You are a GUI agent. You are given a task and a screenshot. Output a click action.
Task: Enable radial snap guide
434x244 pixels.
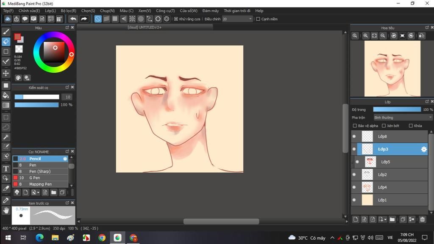[x=132, y=19]
